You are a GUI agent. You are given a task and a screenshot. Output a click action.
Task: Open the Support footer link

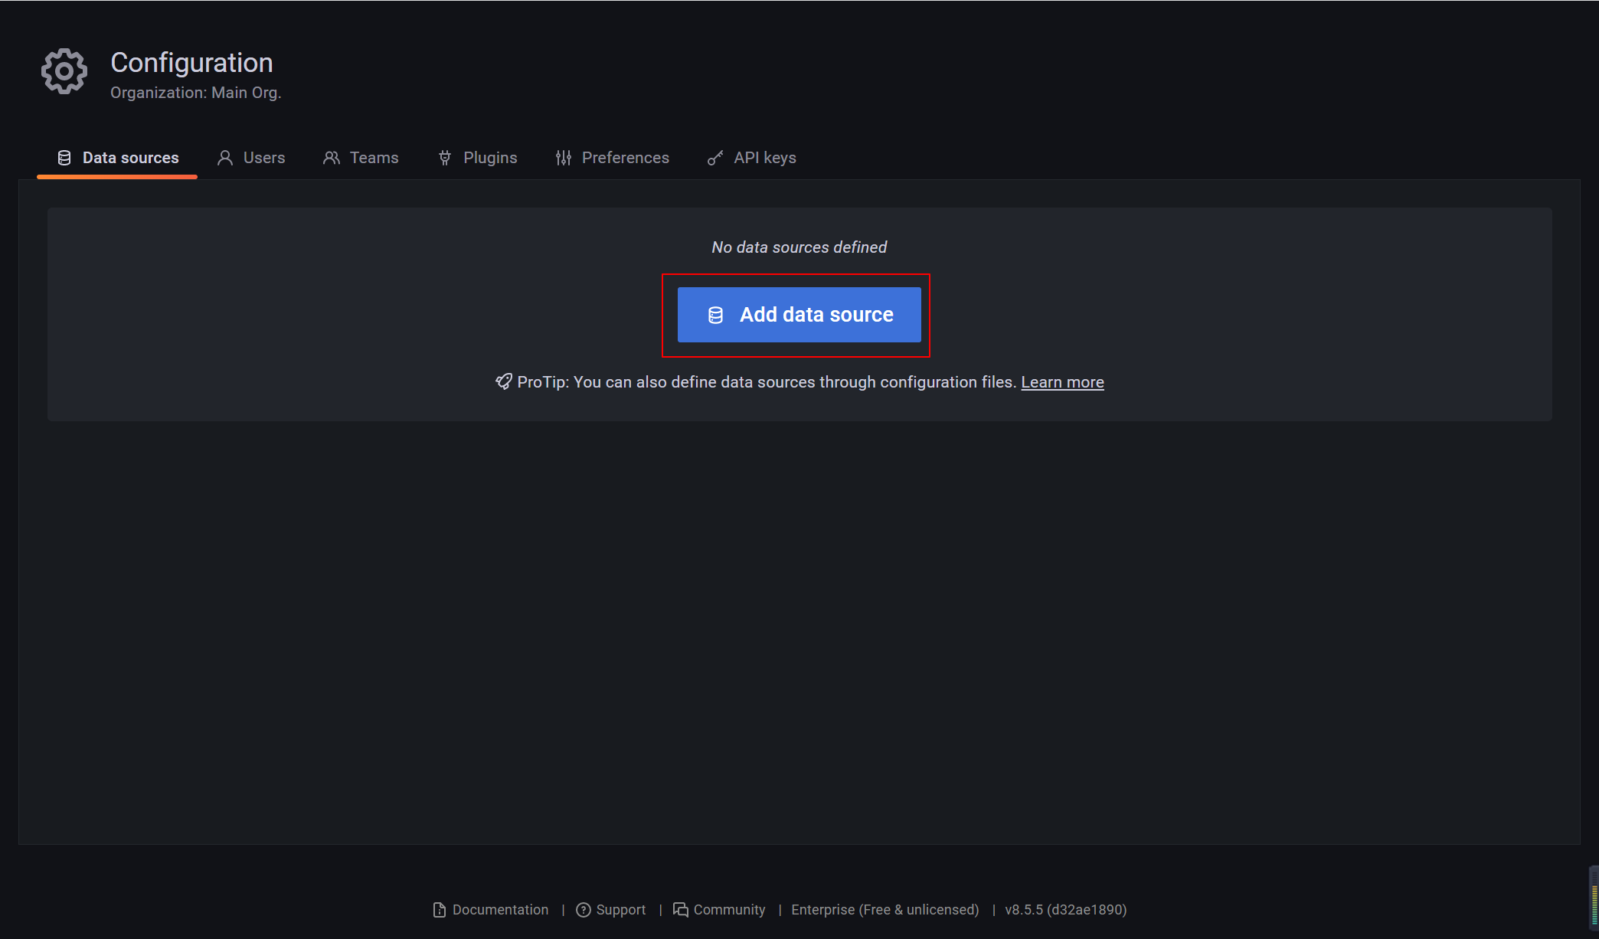pos(610,910)
